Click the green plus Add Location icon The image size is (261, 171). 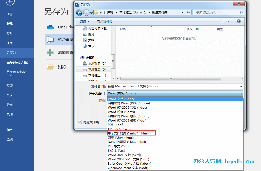click(50, 53)
